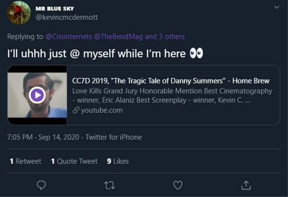Show the '3 others' reply recipients
Viewport: 288px width, 197px height.
tap(170, 36)
